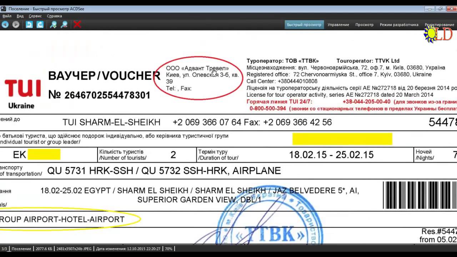Switch to the Редактирование mode
Screen dimensions: 457x257
pos(439,25)
